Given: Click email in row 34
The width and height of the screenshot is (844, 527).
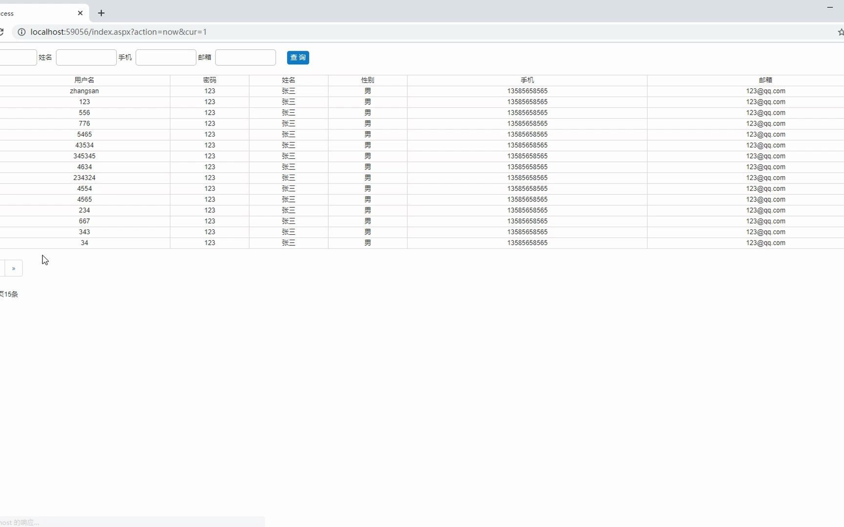Looking at the screenshot, I should [x=766, y=243].
